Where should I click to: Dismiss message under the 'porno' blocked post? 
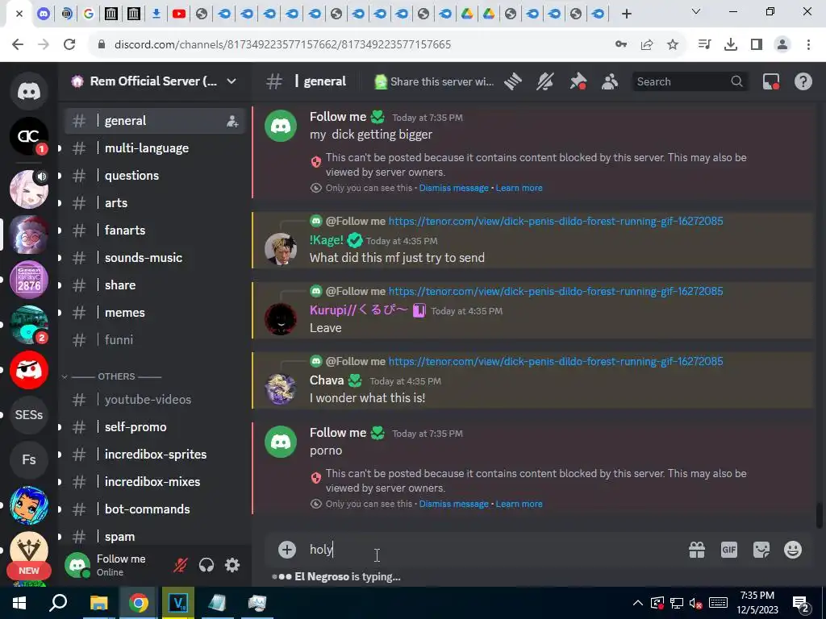tap(453, 504)
